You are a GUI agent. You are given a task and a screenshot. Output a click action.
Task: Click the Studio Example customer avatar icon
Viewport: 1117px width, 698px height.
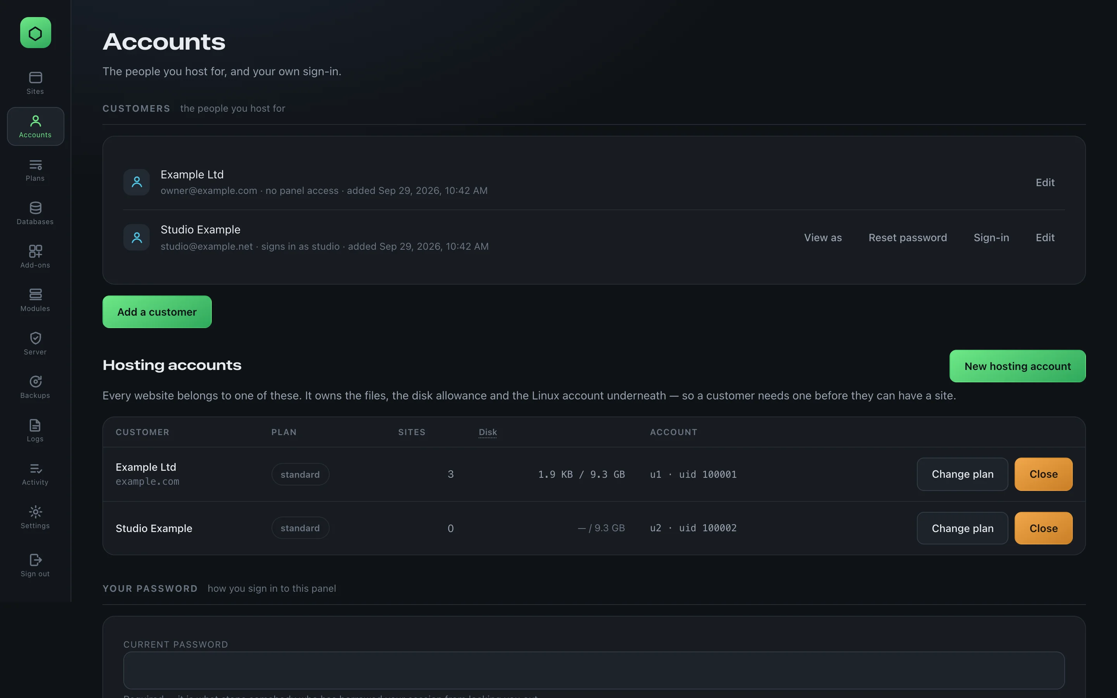[x=137, y=237]
